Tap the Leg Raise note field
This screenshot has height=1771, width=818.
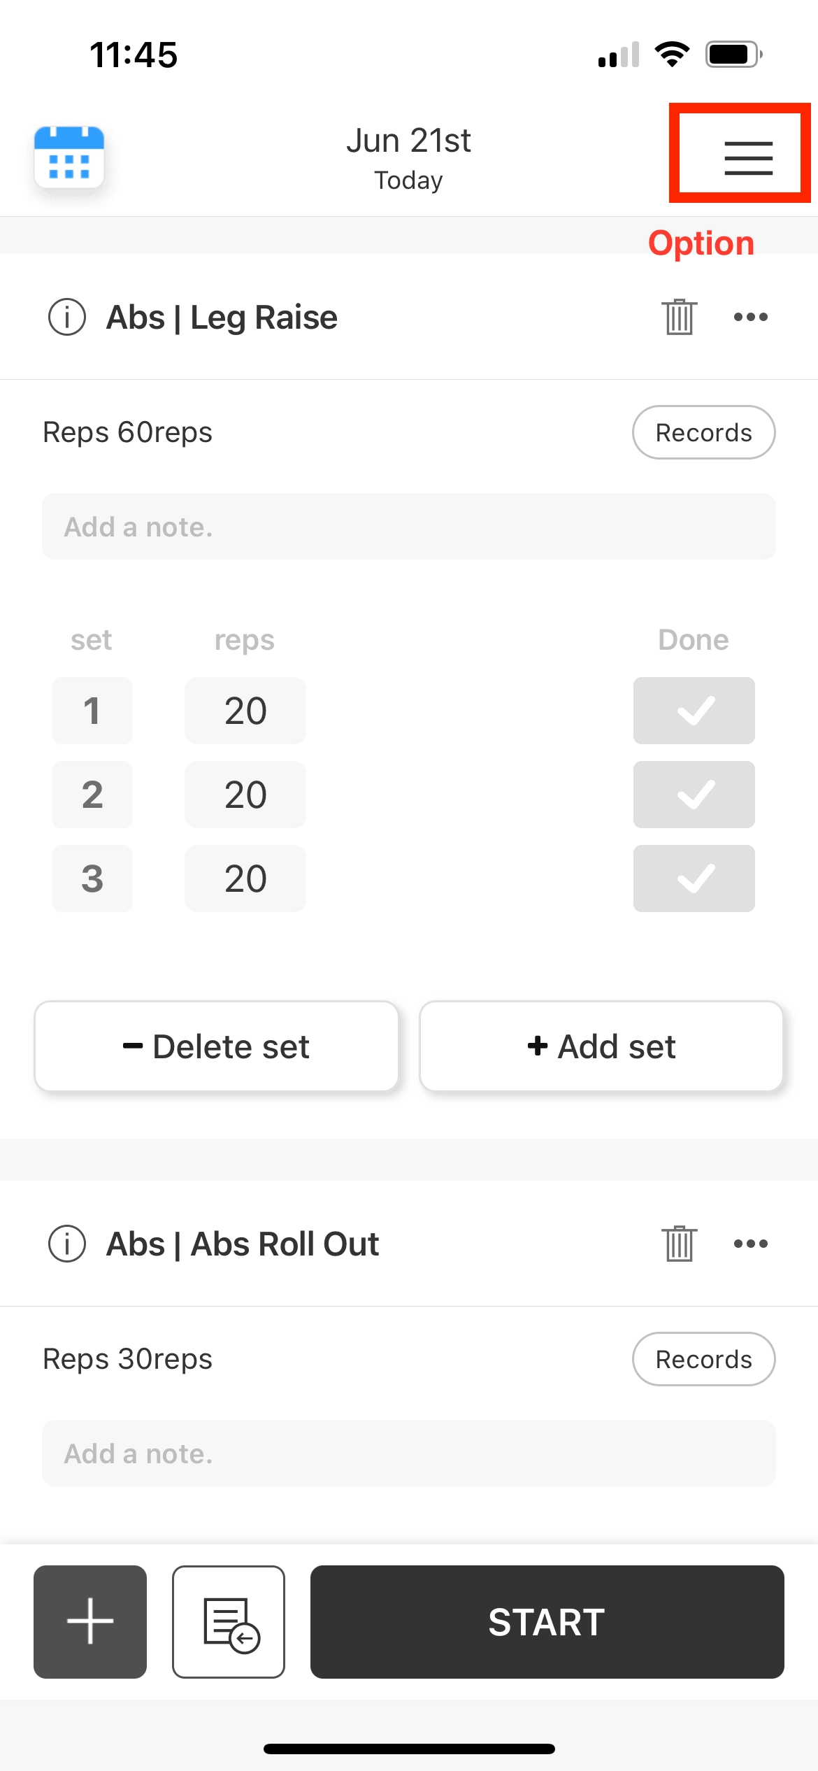pyautogui.click(x=409, y=527)
